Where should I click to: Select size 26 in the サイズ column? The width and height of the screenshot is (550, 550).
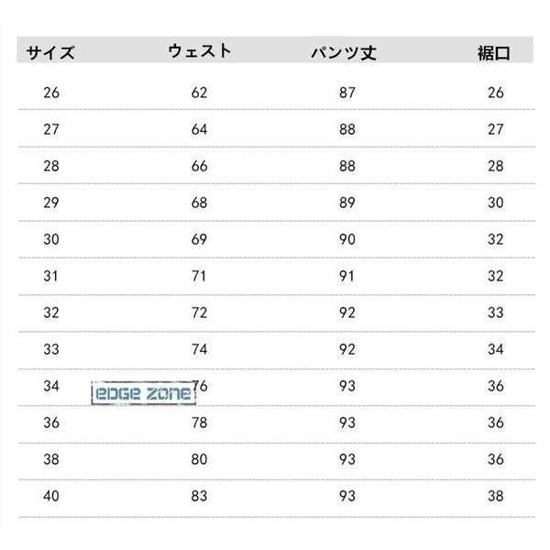click(x=51, y=93)
